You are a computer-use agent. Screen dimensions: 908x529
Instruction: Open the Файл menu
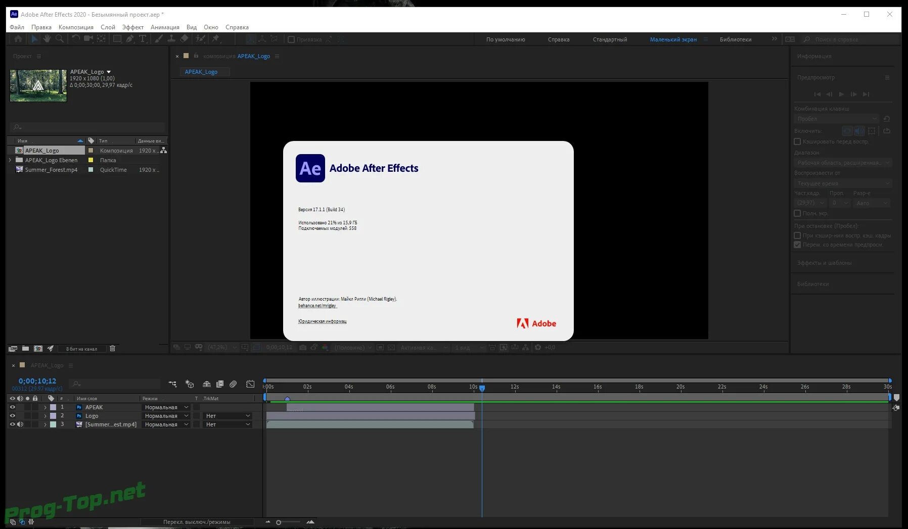coord(17,27)
